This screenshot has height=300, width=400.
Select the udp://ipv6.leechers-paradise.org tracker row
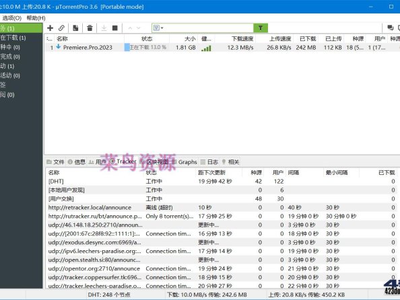(x=222, y=251)
